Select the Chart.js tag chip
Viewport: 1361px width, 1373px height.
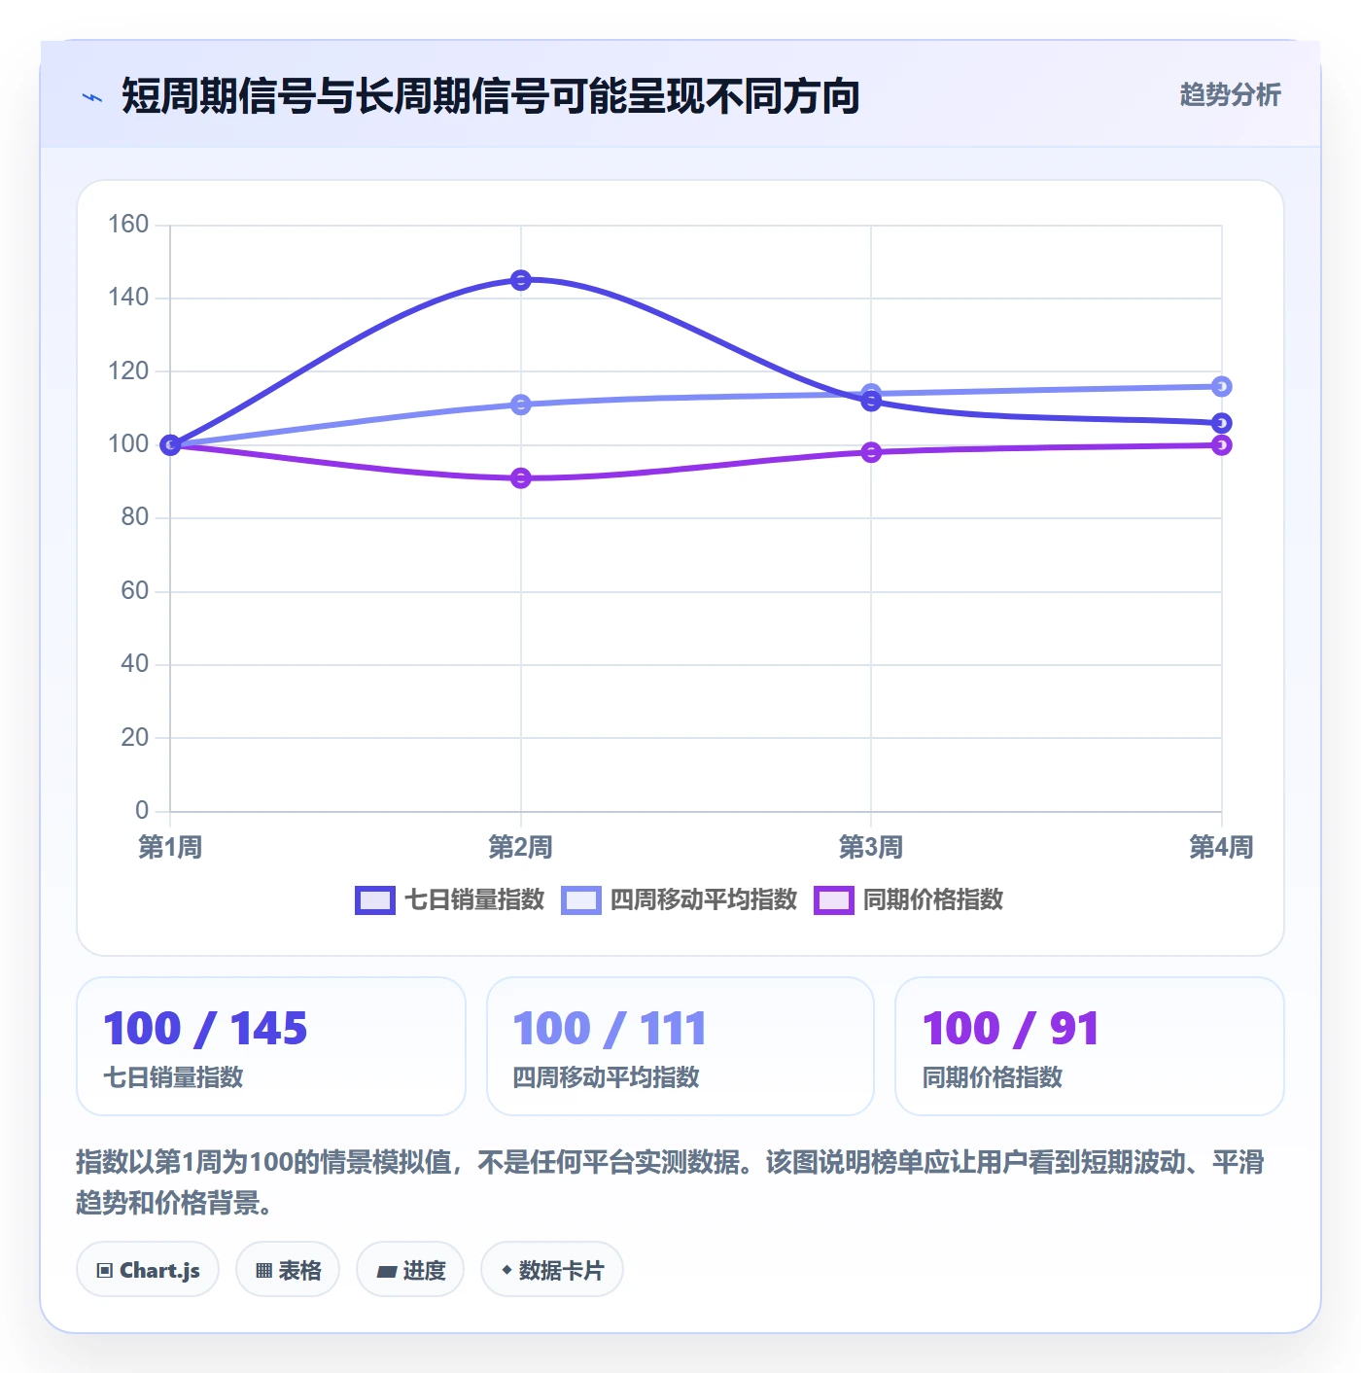[148, 1269]
